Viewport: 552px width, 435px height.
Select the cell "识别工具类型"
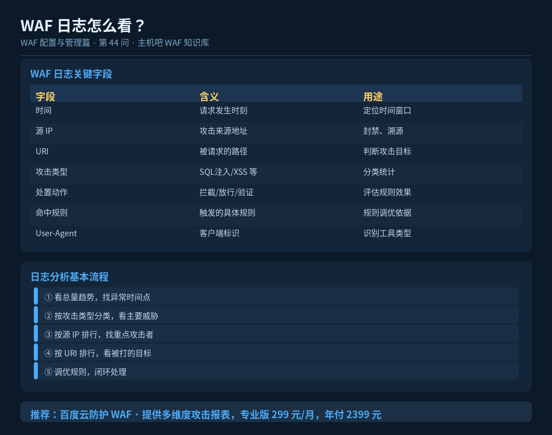pos(387,233)
